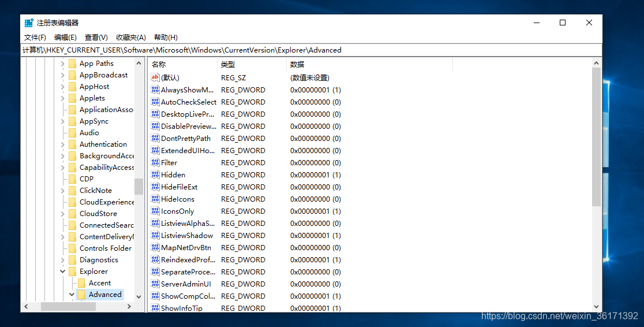Click the DWORD icon beside SeparateProce...
The image size is (644, 327).
tap(155, 272)
